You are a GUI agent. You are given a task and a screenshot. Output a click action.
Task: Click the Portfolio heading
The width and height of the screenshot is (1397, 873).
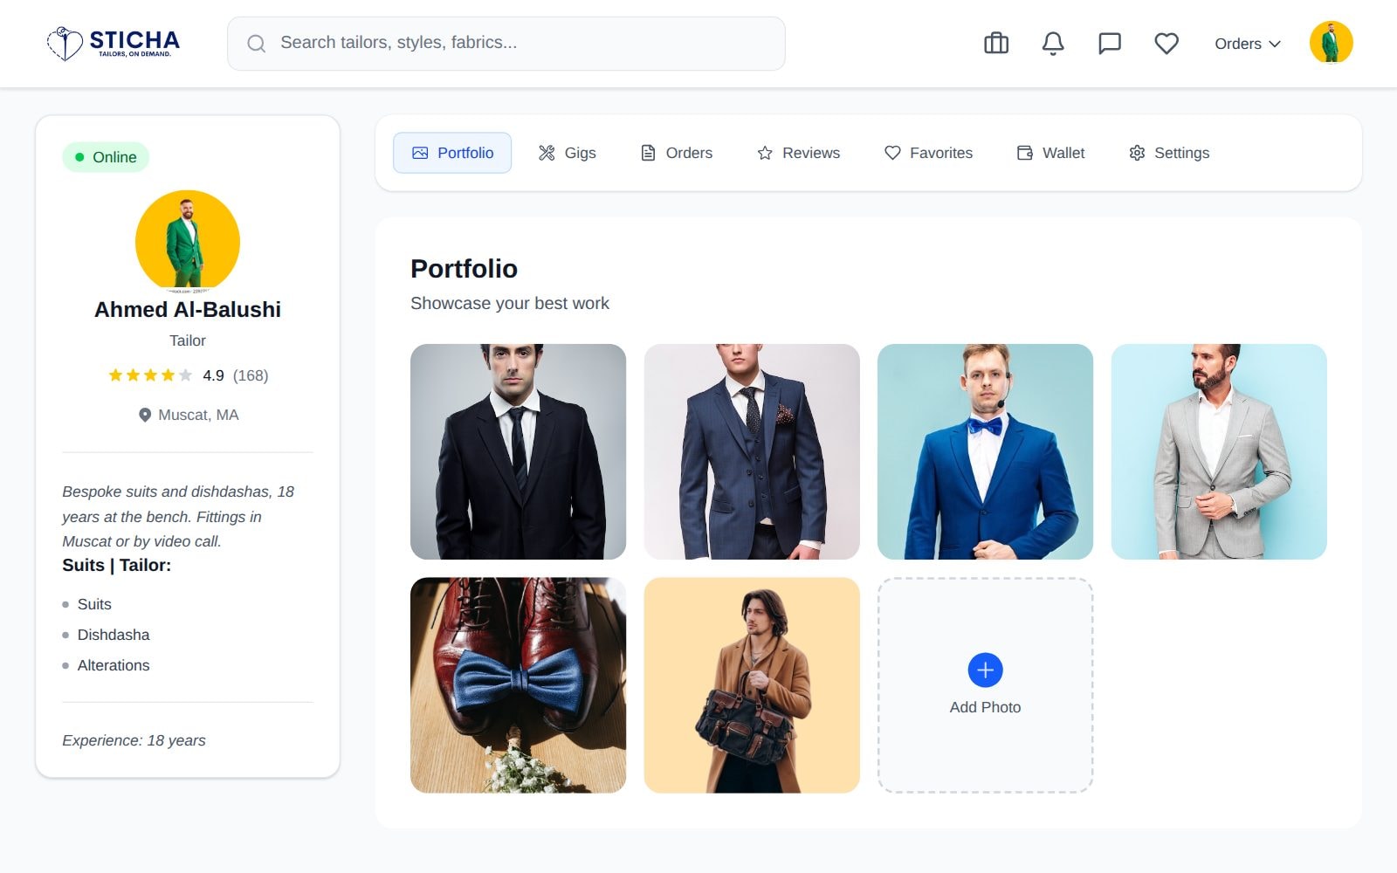point(464,269)
